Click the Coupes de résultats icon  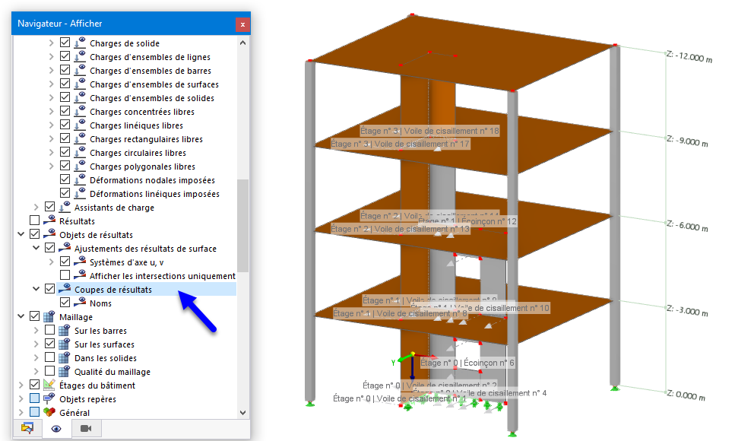[x=65, y=289]
